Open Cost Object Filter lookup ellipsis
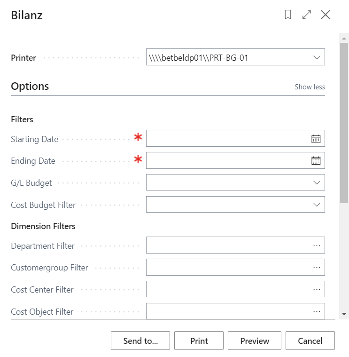Image resolution: width=349 pixels, height=357 pixels. (x=317, y=311)
